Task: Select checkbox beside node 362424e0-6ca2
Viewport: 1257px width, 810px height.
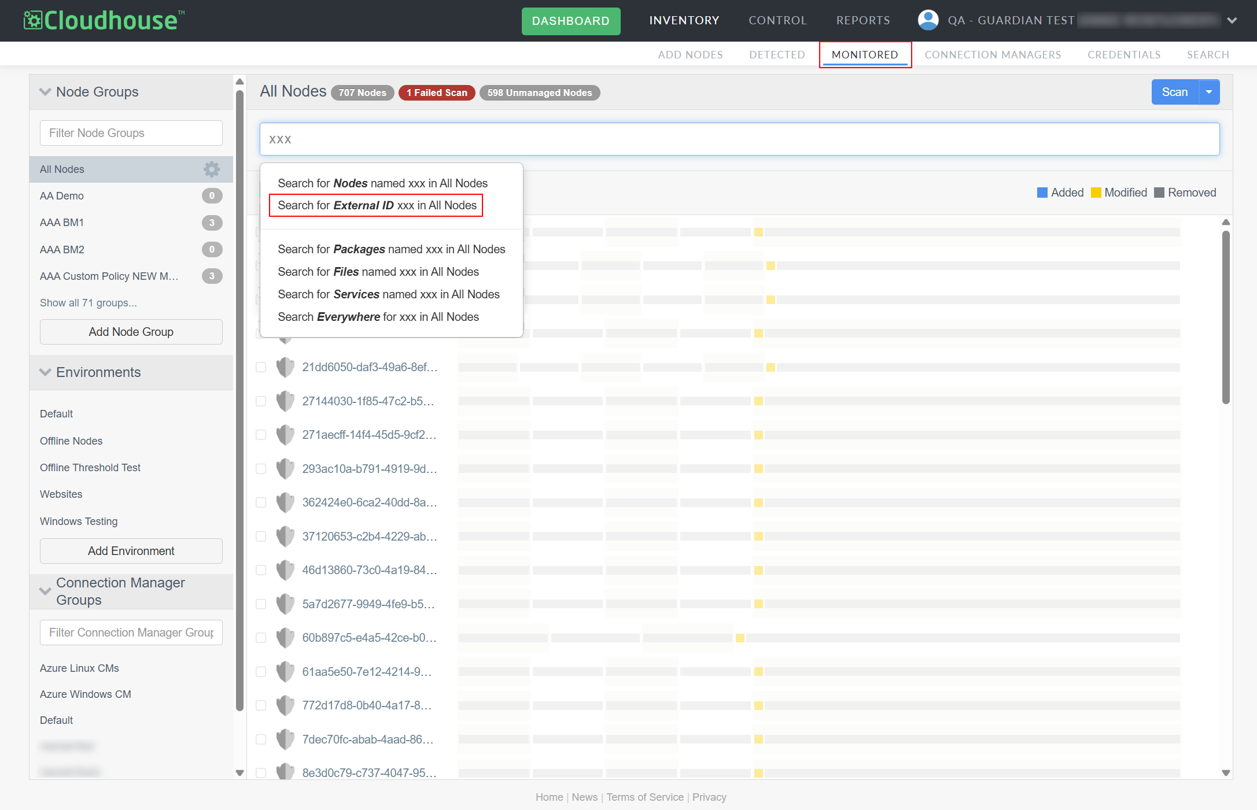Action: point(261,502)
